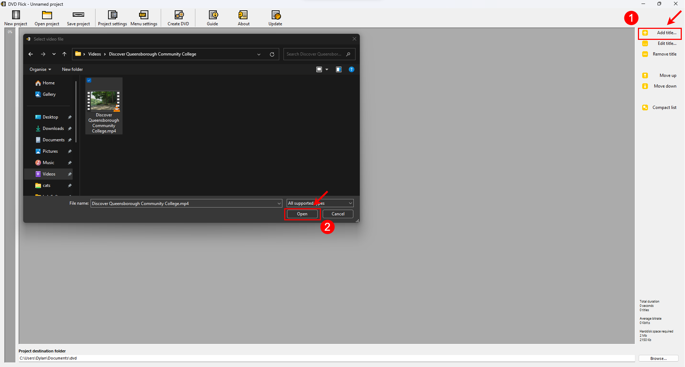Image resolution: width=685 pixels, height=367 pixels.
Task: Open the Organise dropdown menu
Action: [x=40, y=69]
